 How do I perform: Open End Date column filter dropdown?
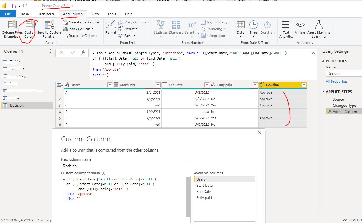207,85
